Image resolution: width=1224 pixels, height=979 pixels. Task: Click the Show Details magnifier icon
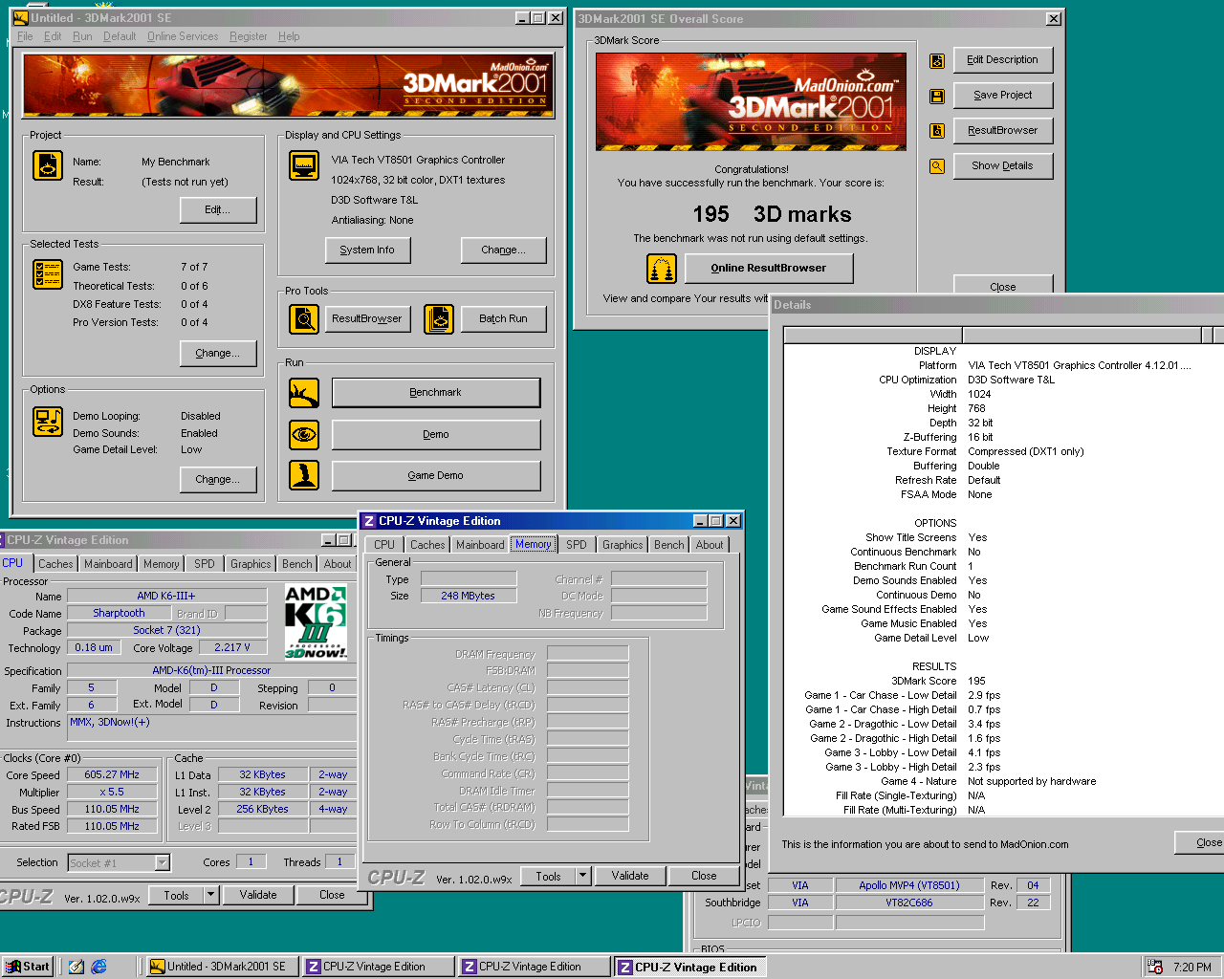(937, 166)
